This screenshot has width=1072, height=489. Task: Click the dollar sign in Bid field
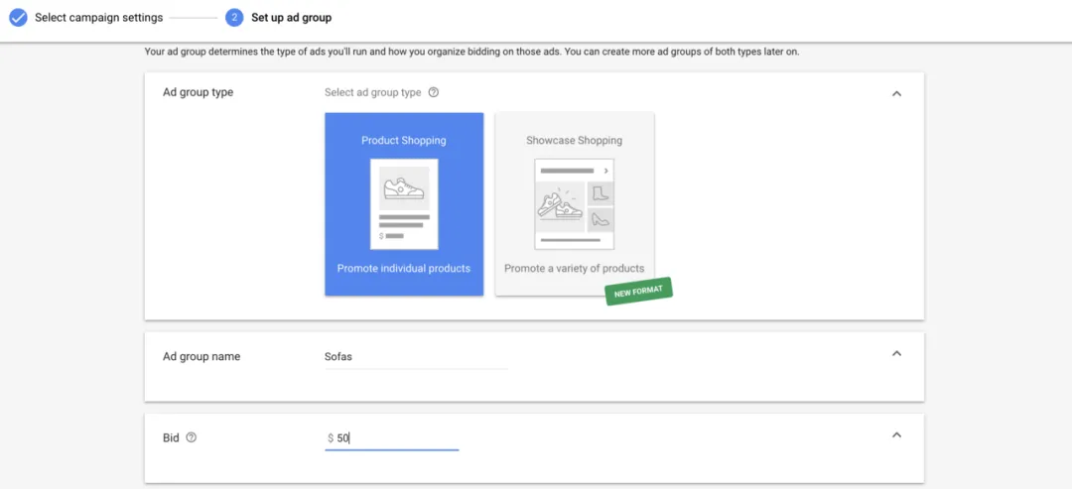click(x=331, y=438)
